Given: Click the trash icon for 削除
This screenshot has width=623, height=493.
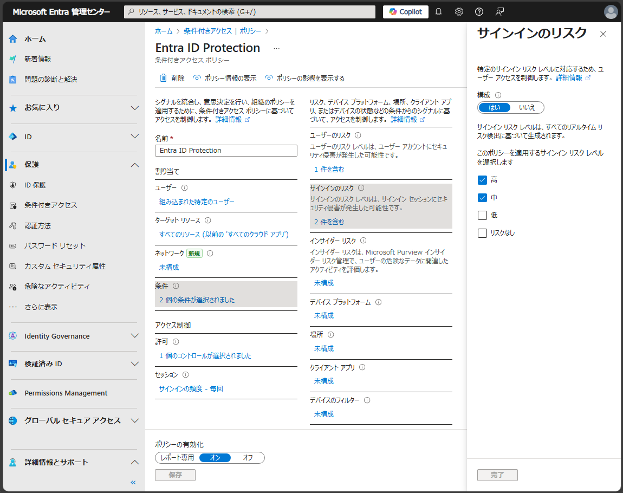Looking at the screenshot, I should [163, 78].
